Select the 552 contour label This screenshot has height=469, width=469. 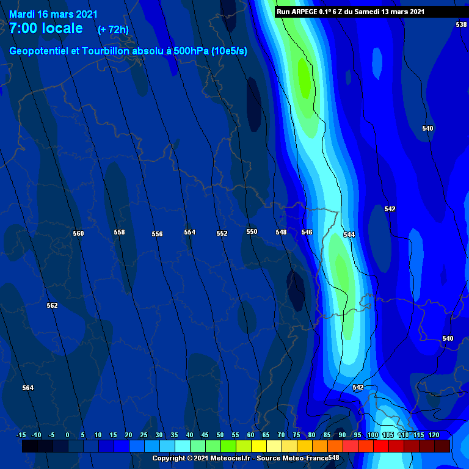[222, 234]
